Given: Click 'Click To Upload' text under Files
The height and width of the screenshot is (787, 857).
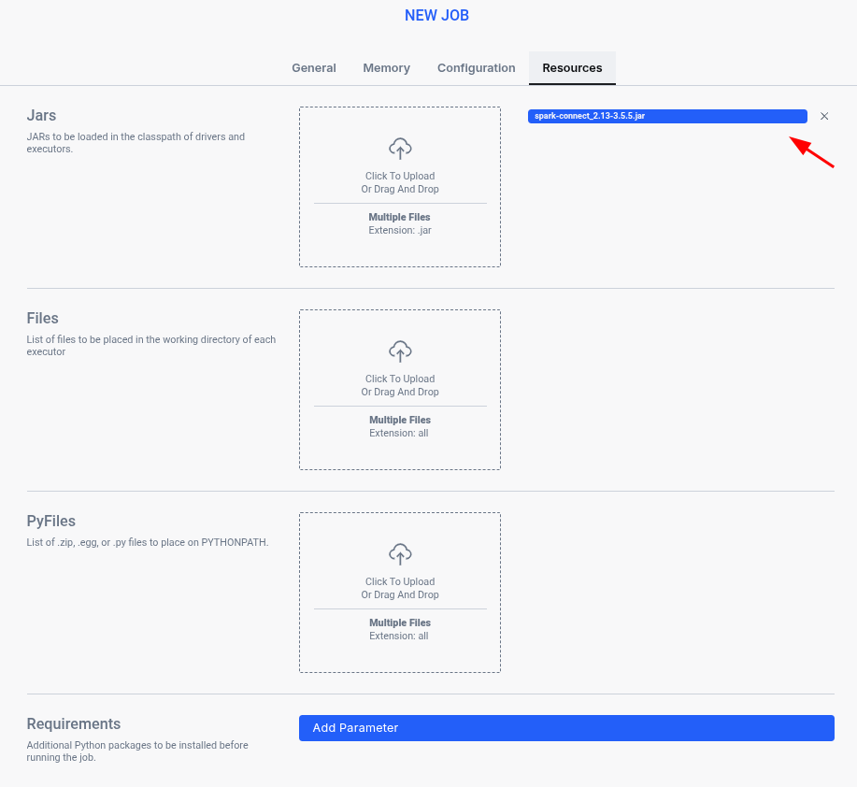Looking at the screenshot, I should tap(400, 378).
